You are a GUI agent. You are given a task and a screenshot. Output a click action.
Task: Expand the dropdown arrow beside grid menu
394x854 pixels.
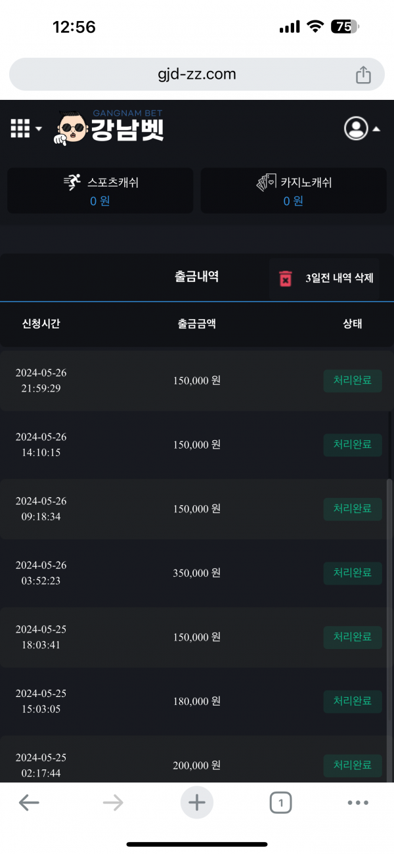(x=39, y=129)
